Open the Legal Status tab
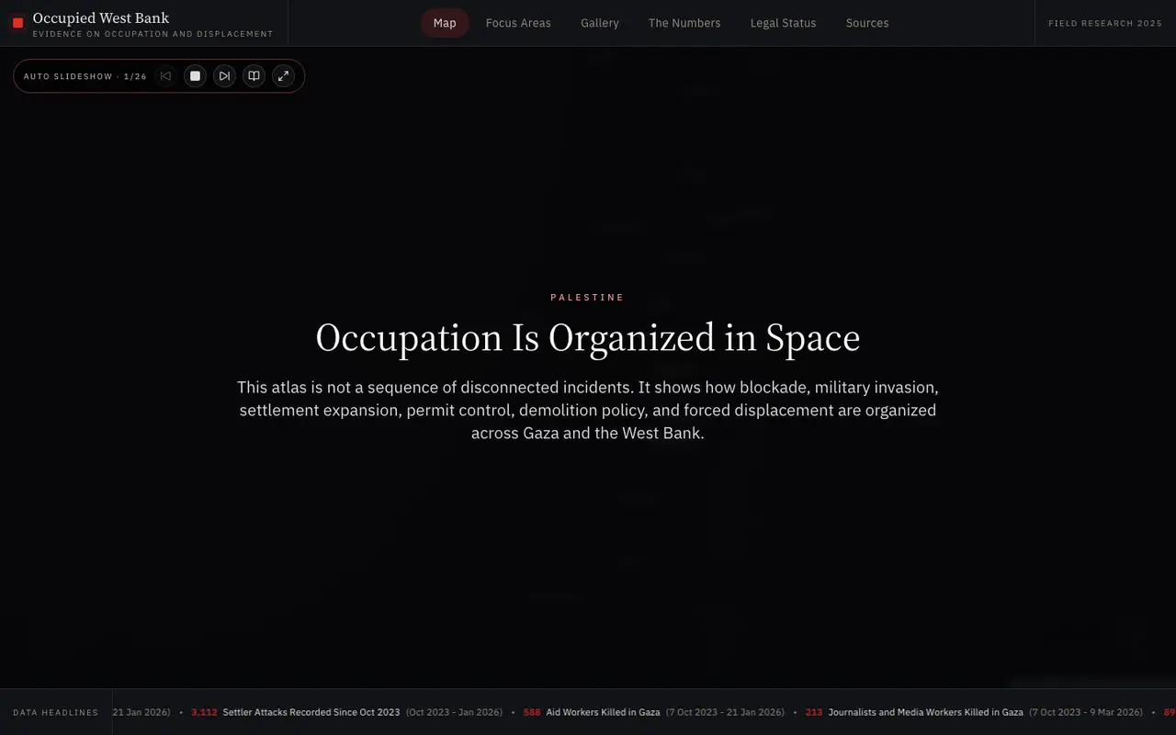 (x=783, y=23)
